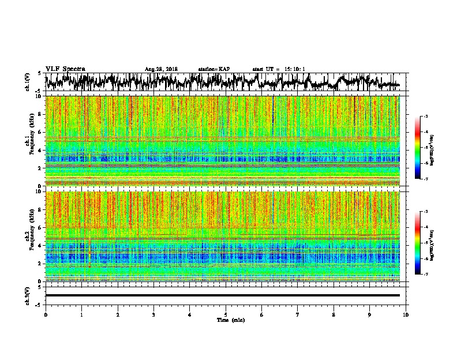The width and height of the screenshot is (457, 353).
Task: Click the log(PSD) unit label beside ch.2 color bar
Action: pos(432,245)
